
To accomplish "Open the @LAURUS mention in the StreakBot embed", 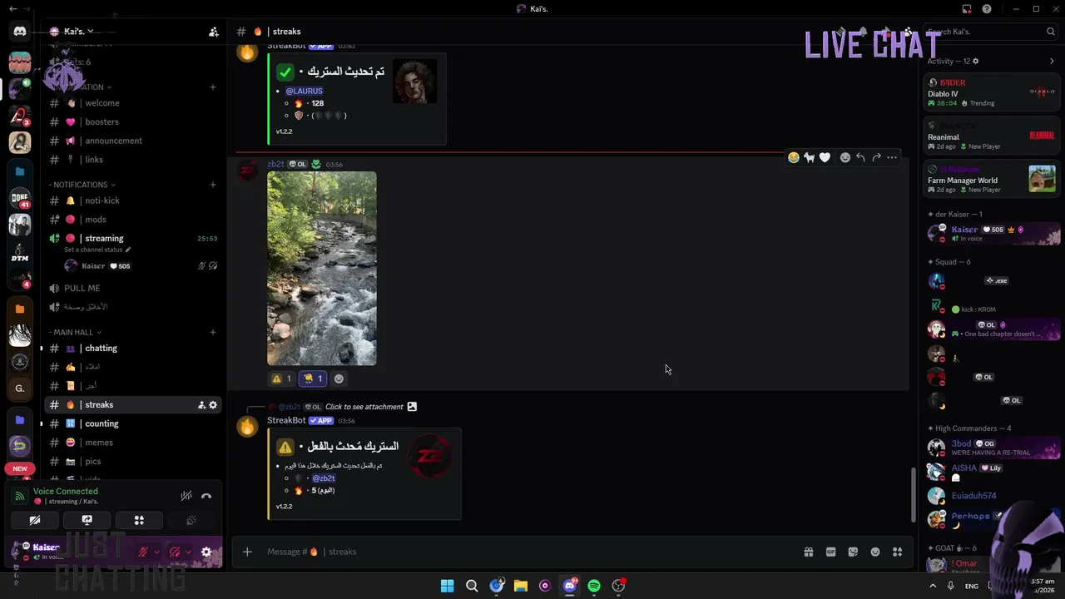I will pos(304,91).
